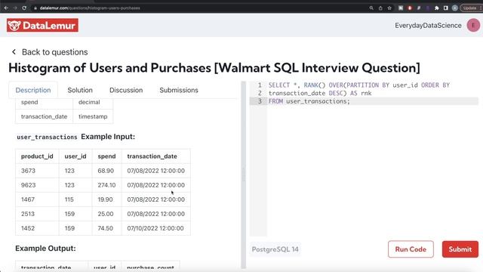
Task: Click the 'product_id' column header
Action: point(37,156)
